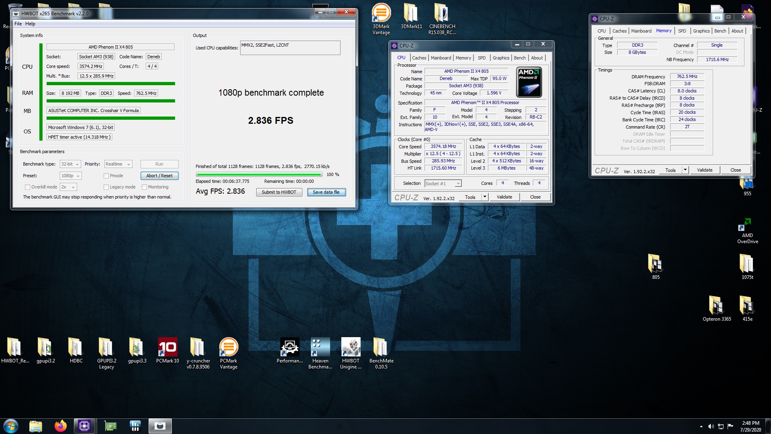Click Validate in CPU-Z CPU window
This screenshot has height=434, width=771.
(x=504, y=197)
